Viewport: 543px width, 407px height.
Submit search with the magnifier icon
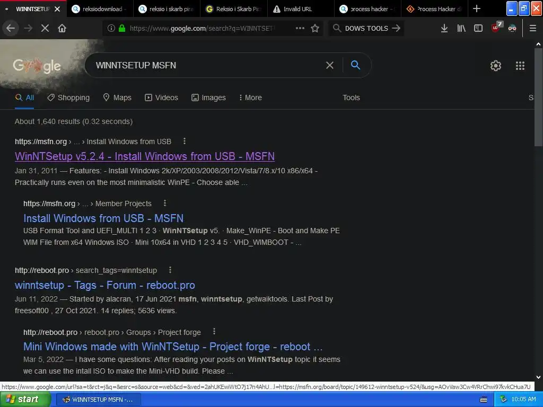click(355, 65)
